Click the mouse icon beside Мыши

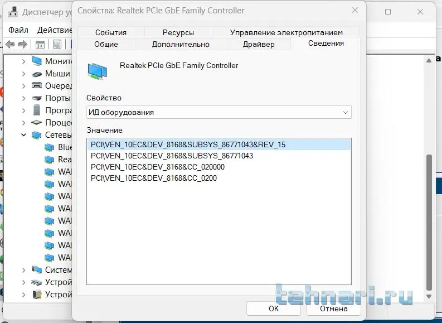[x=37, y=74]
